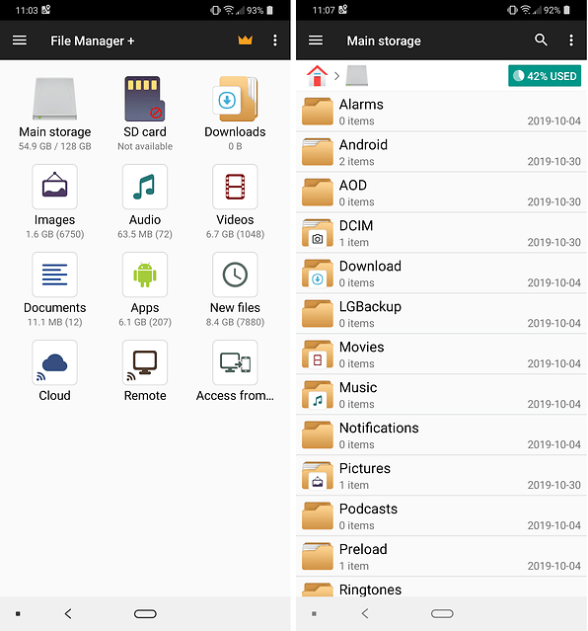
Task: Tap the back arrow on left navigation bar
Action: [68, 613]
